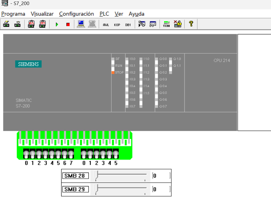The image size is (271, 205).
Task: Toggle switch 3 of the first input group
Action: click(x=45, y=154)
